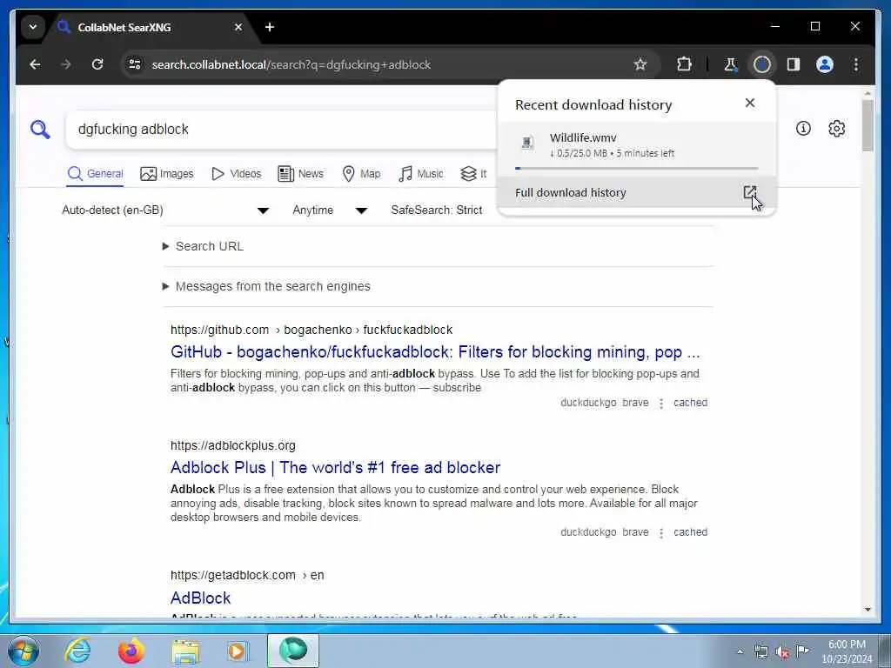
Task: Switch to the Map category
Action: click(361, 174)
